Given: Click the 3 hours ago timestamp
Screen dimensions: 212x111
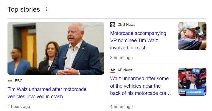Looking at the screenshot, I should tap(121, 58).
